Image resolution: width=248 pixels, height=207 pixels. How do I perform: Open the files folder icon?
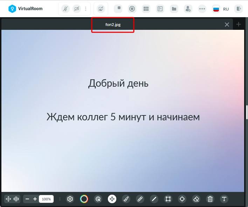point(174,9)
